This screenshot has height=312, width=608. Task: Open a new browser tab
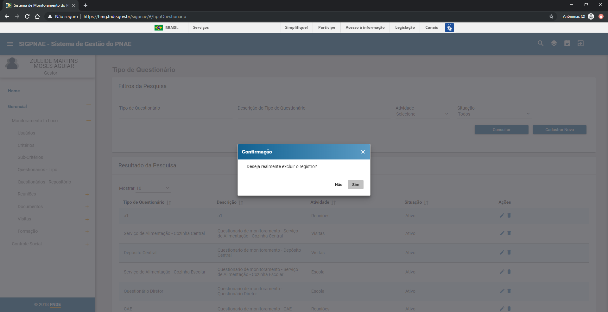(85, 5)
